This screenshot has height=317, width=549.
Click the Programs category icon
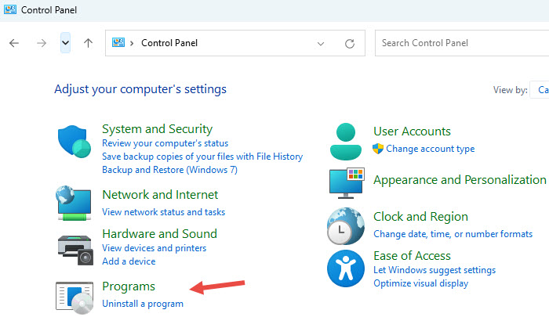75,295
